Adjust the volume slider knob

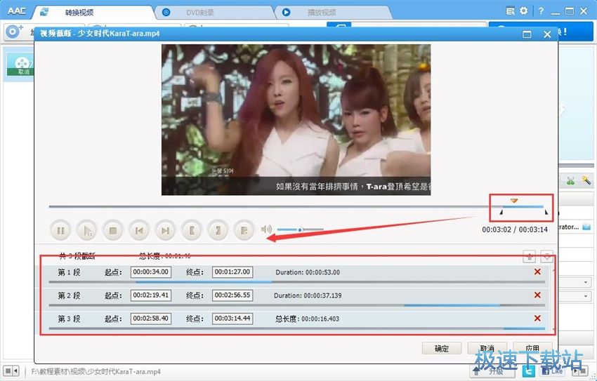pyautogui.click(x=300, y=229)
